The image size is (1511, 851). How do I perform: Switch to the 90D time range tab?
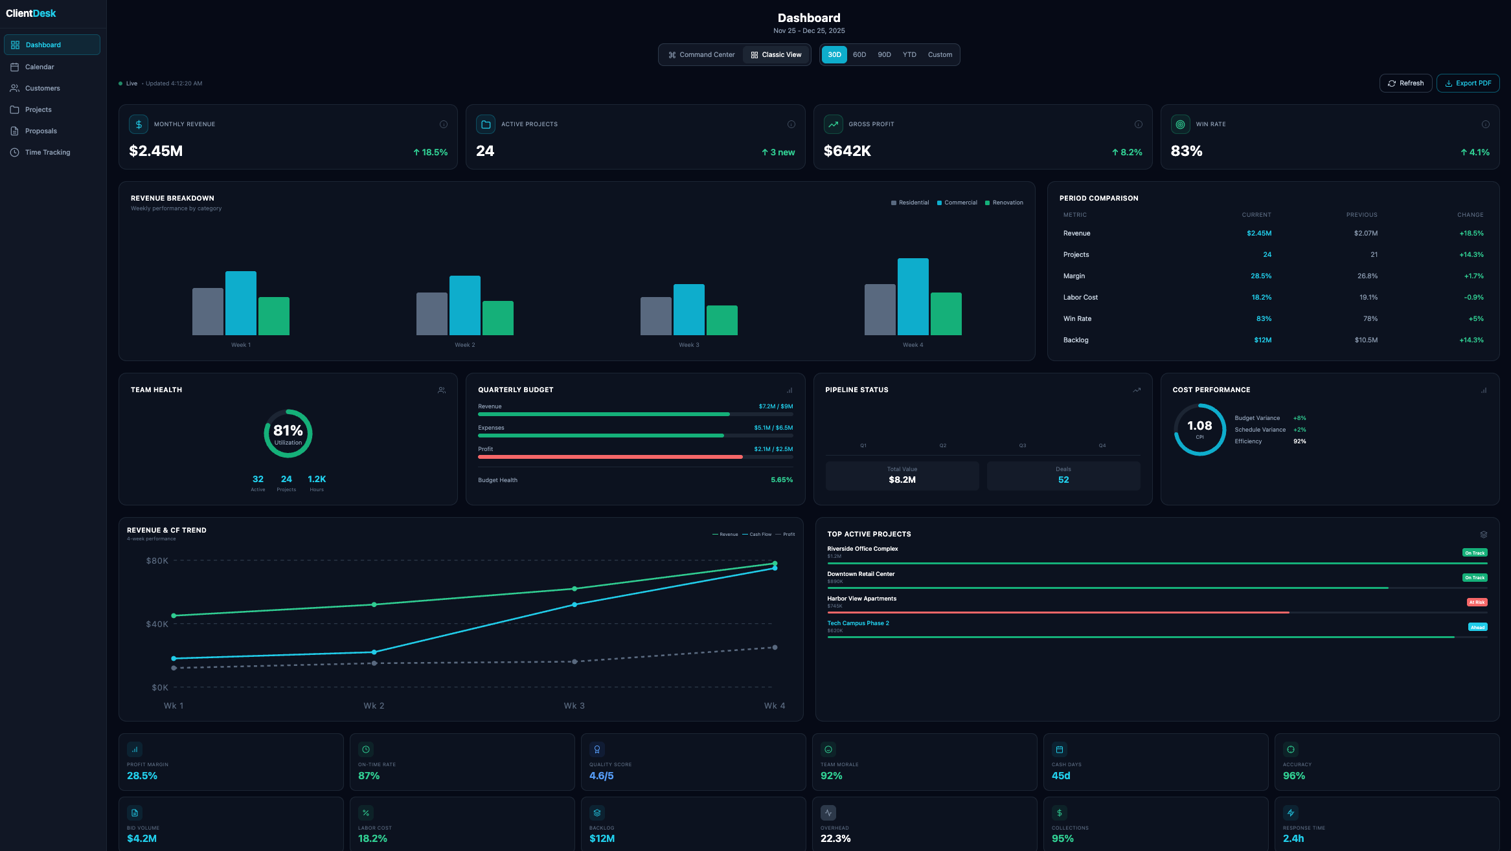pyautogui.click(x=884, y=54)
